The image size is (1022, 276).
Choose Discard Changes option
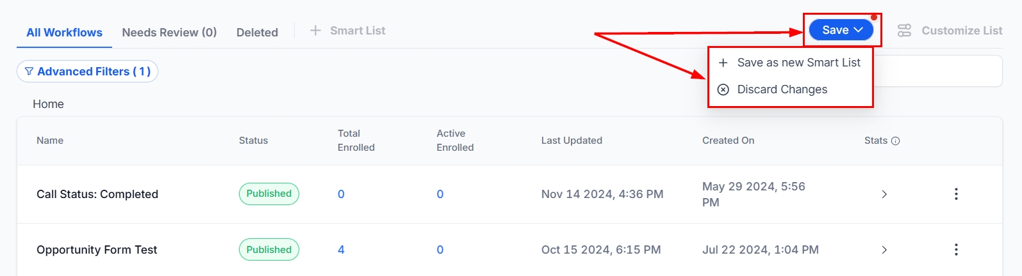tap(782, 89)
